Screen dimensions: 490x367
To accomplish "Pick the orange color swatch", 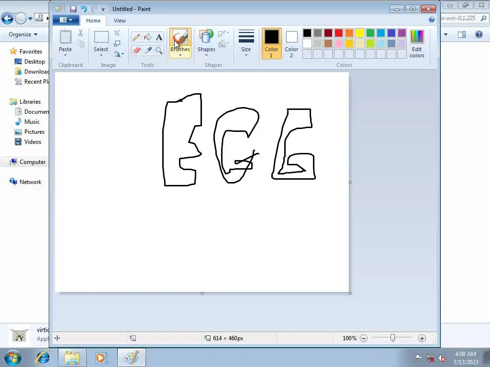I will click(349, 33).
